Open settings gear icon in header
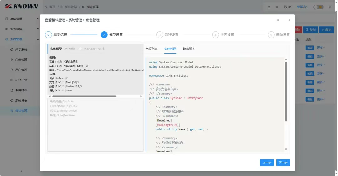338x176 pixels. (x=330, y=7)
